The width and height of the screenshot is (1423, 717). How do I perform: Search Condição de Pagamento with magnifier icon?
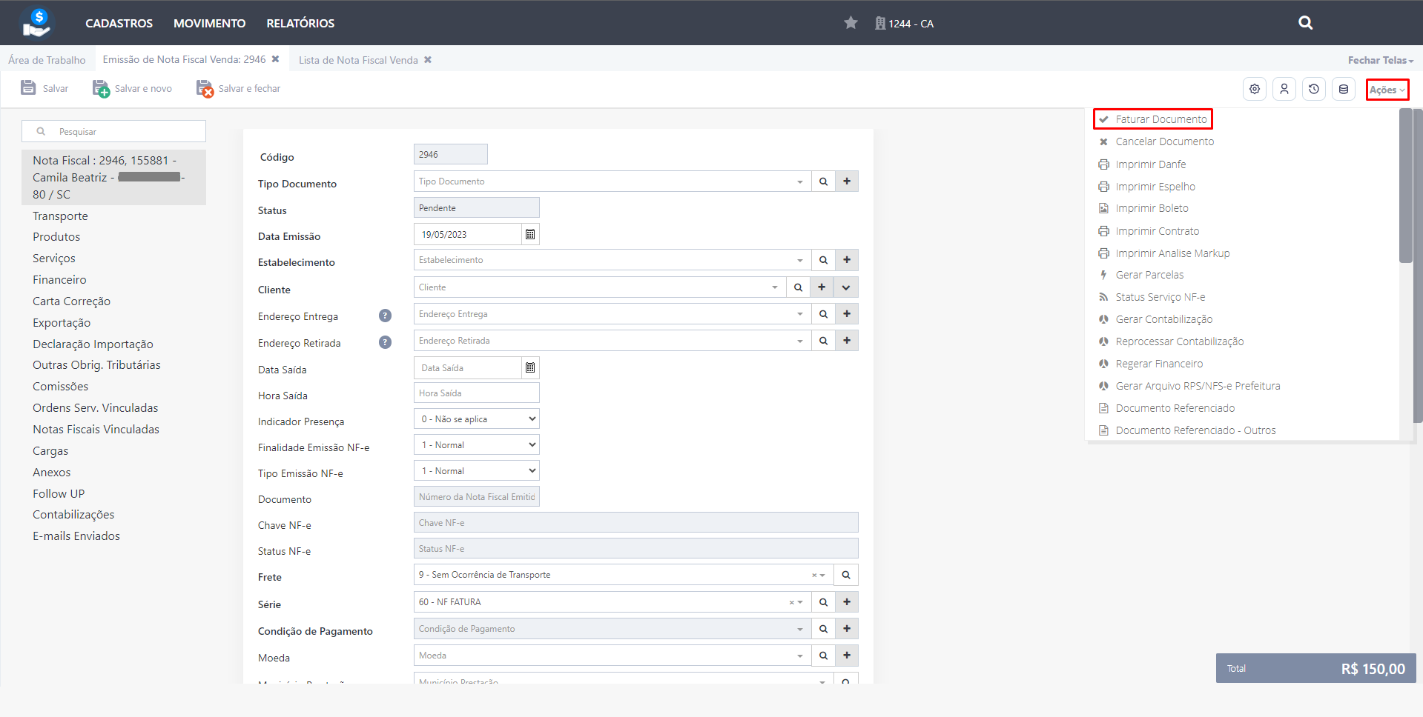[x=823, y=629]
